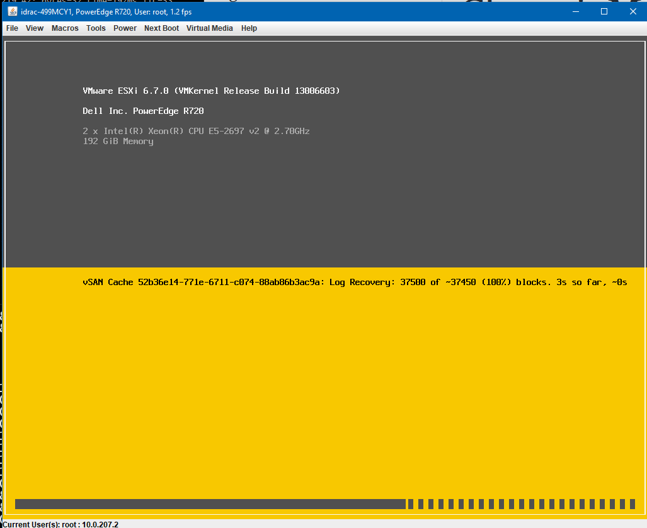Open the File menu
Screen dimensions: 647x528
pos(11,28)
